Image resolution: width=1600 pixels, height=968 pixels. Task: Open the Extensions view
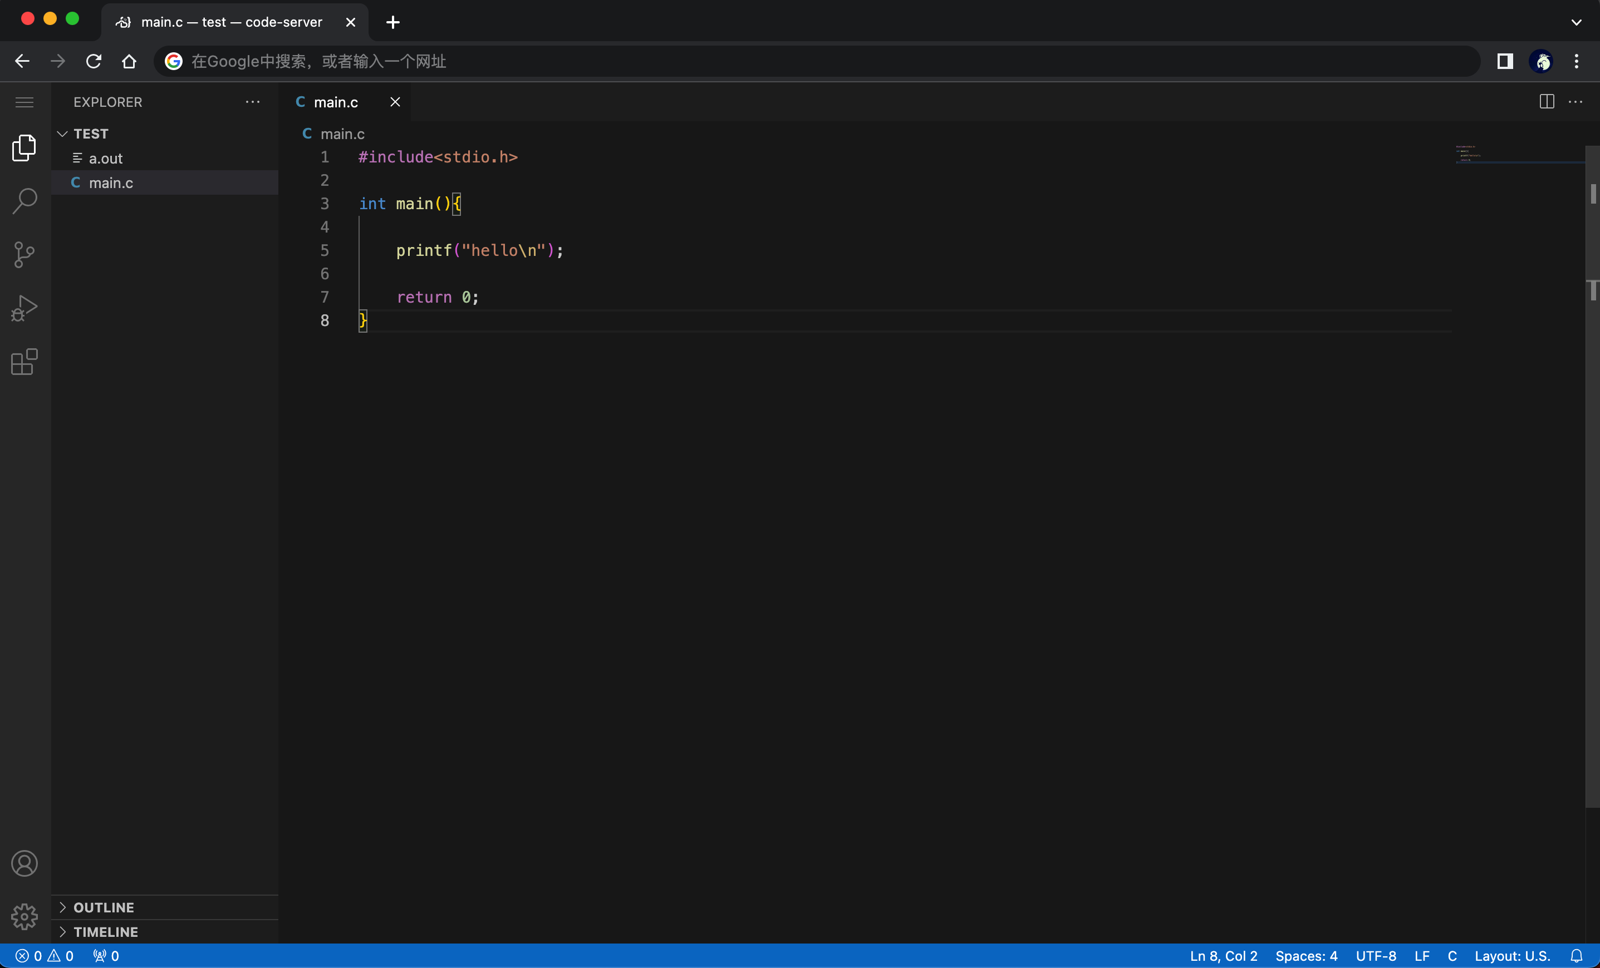(24, 362)
